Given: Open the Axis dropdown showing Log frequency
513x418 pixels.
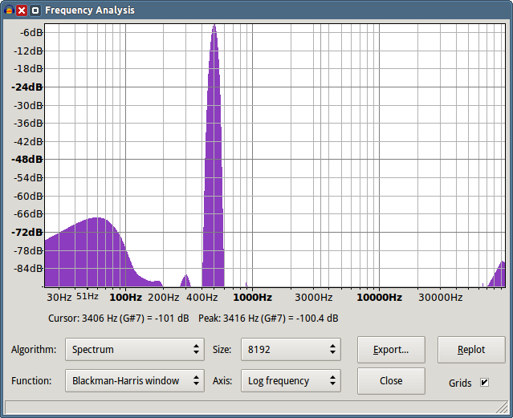Looking at the screenshot, I should pyautogui.click(x=291, y=381).
